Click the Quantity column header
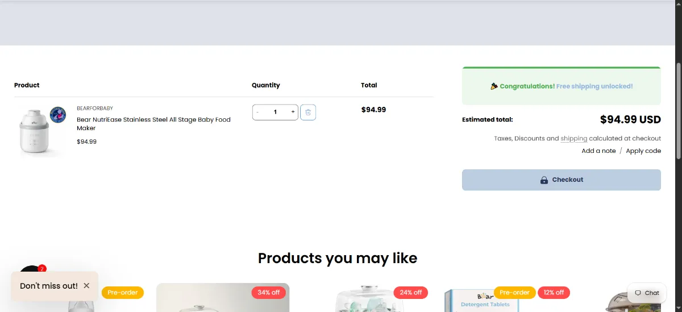 point(266,85)
